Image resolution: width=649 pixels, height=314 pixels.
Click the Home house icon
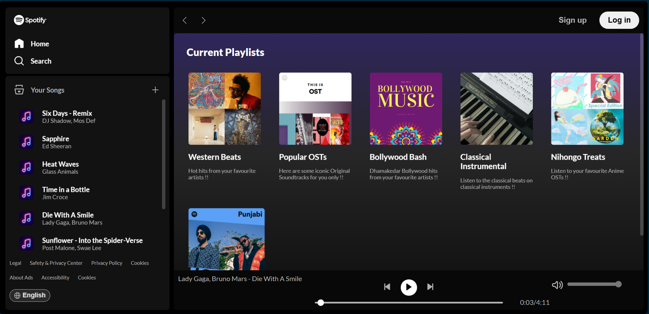pyautogui.click(x=19, y=43)
